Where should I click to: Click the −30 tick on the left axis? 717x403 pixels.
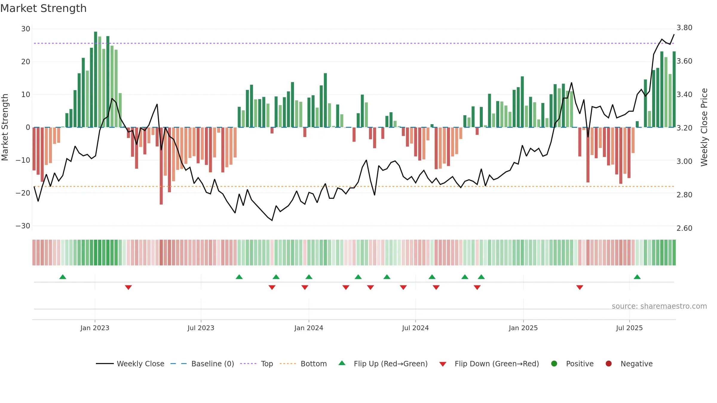[23, 226]
